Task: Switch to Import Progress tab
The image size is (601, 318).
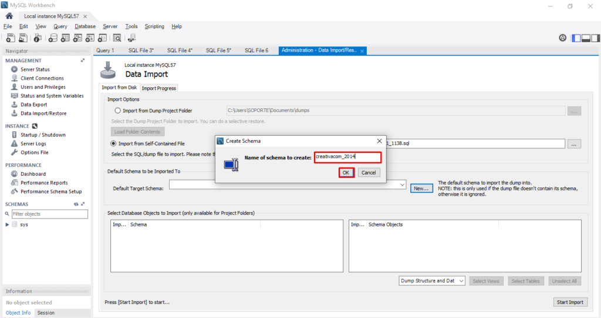Action: tap(158, 88)
